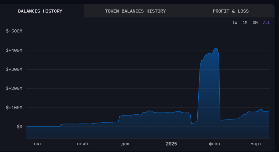The image size is (279, 152).
Task: Select the 1M time range
Action: click(x=245, y=23)
